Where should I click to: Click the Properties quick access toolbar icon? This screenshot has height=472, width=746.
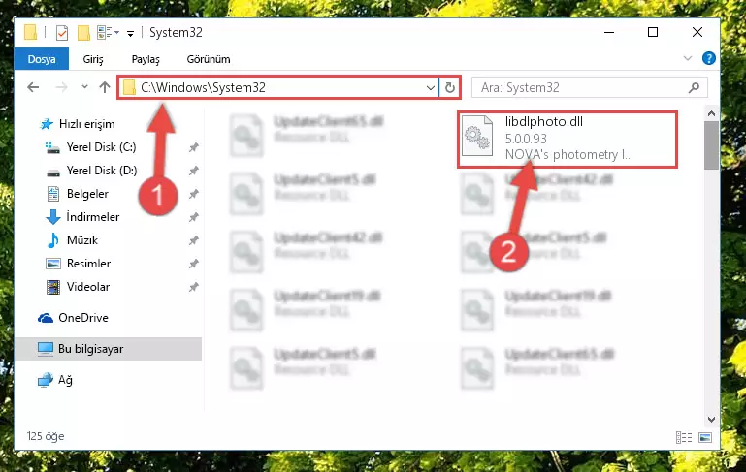point(62,33)
